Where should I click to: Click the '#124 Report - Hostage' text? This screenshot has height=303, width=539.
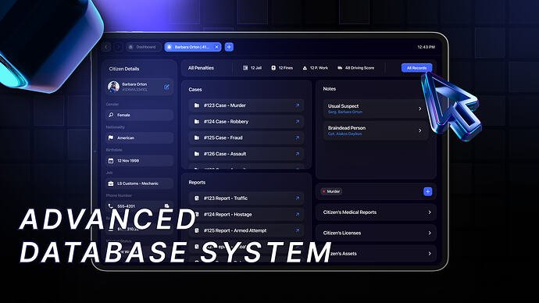227,215
